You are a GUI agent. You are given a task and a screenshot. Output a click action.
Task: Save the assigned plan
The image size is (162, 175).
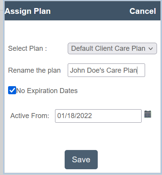[x=81, y=160]
